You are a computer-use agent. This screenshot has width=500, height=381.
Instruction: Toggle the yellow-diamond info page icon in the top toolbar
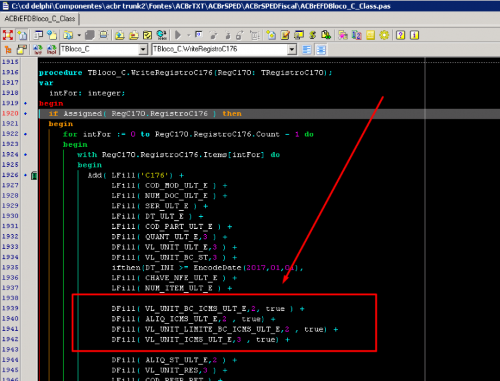point(22,35)
